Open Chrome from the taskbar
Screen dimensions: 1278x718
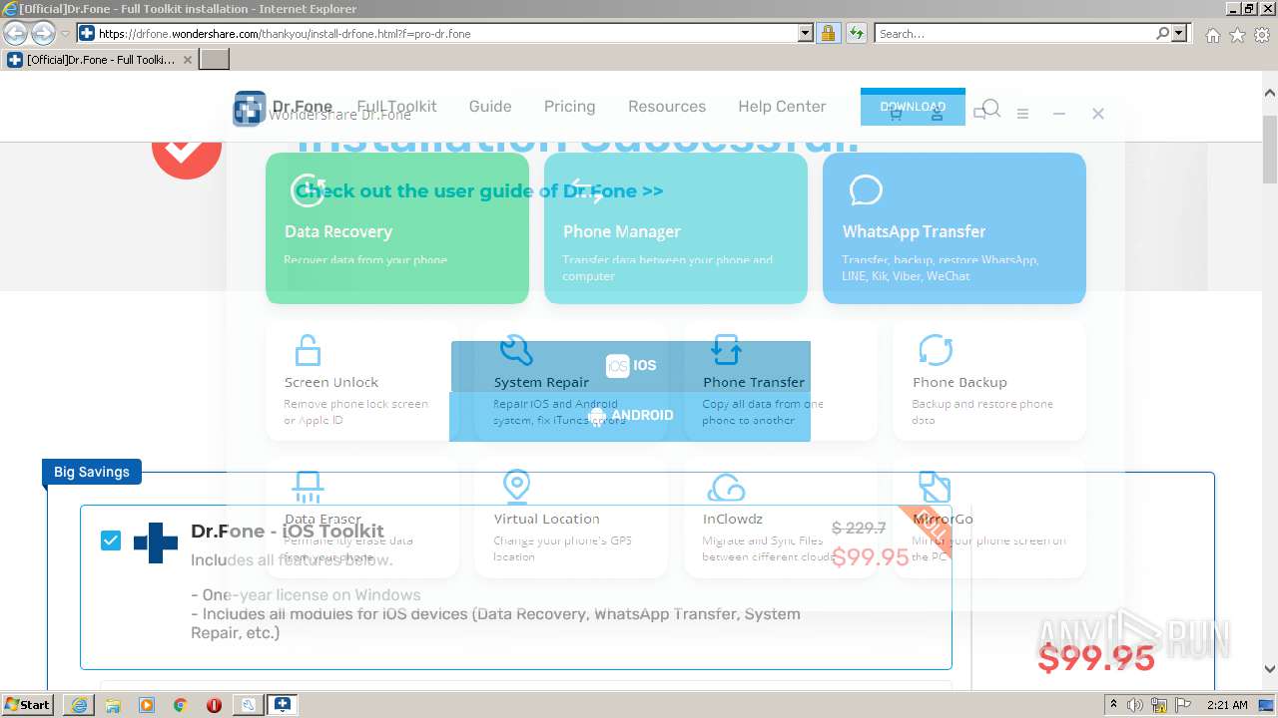pos(181,705)
